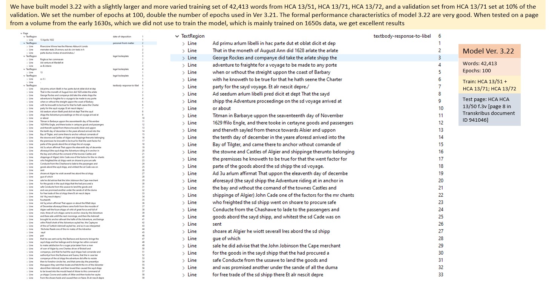The image size is (549, 307).
Task: Select line 'Conducte from the Chashawe to lade'
Action: click(276, 210)
